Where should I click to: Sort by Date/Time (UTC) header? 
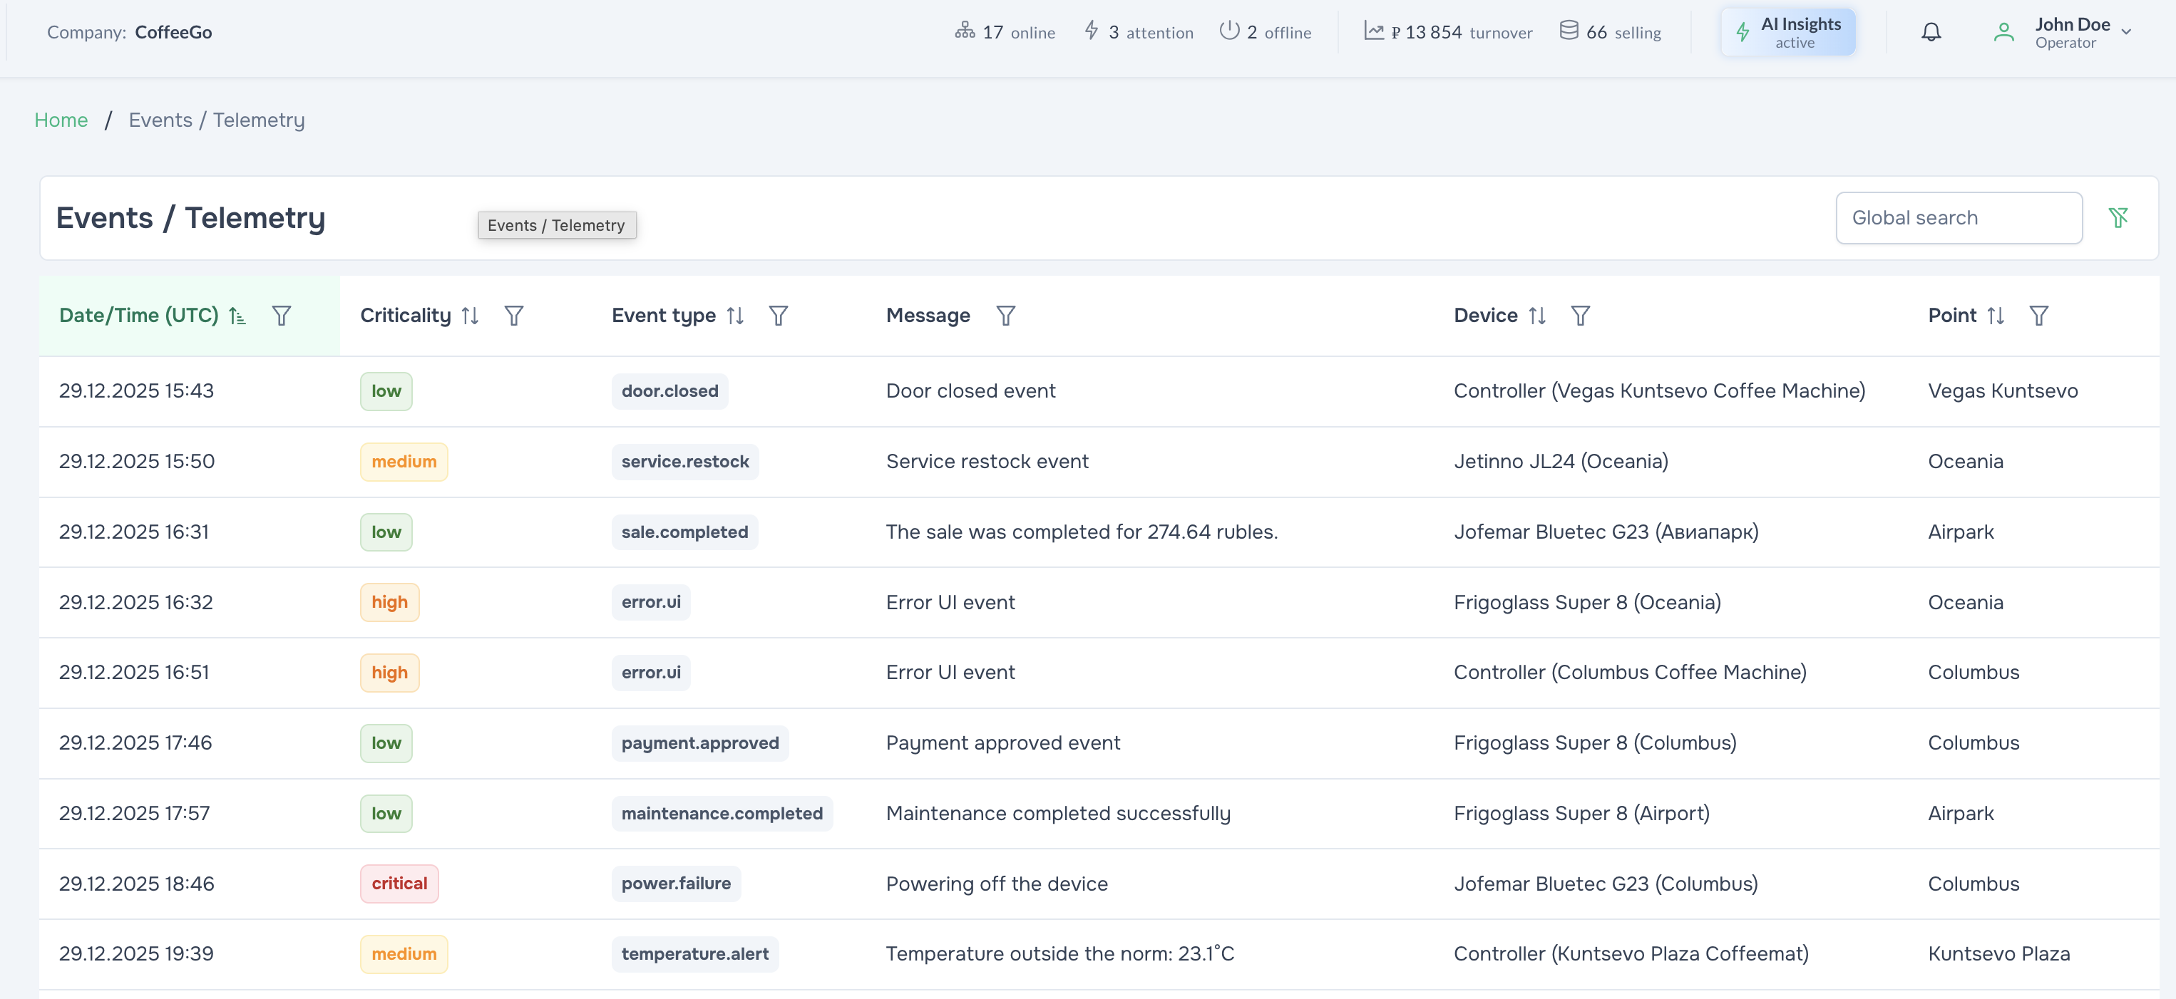139,316
